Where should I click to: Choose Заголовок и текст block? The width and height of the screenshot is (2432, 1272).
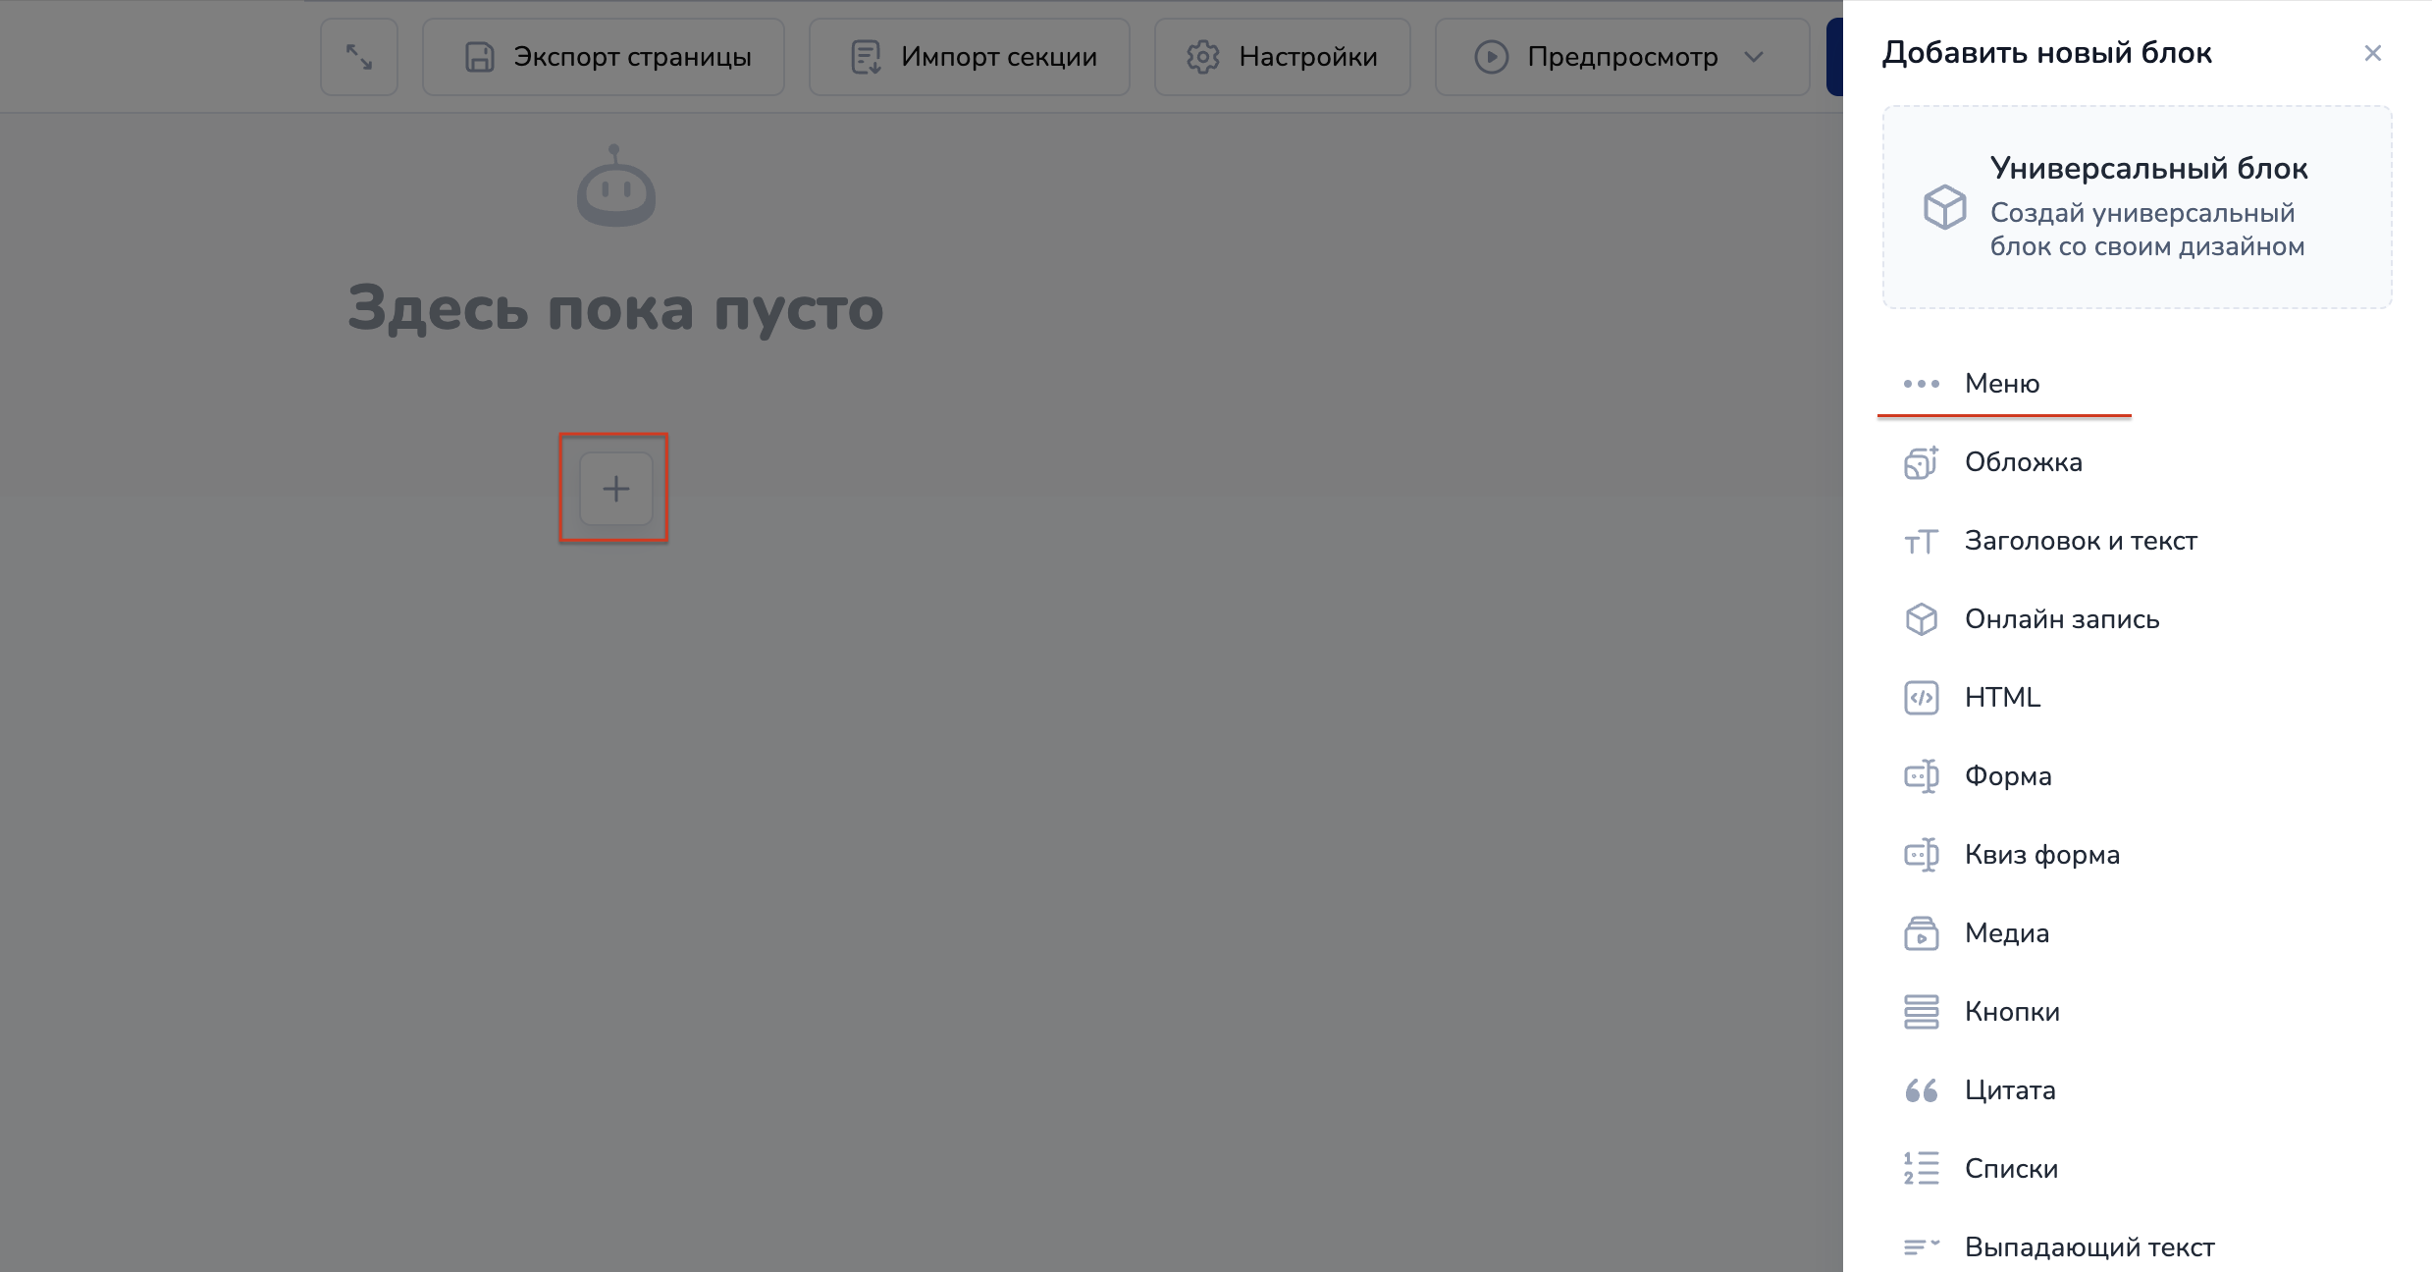[x=2080, y=541]
